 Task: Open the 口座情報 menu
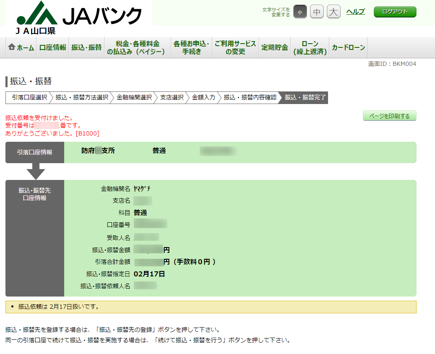click(53, 47)
